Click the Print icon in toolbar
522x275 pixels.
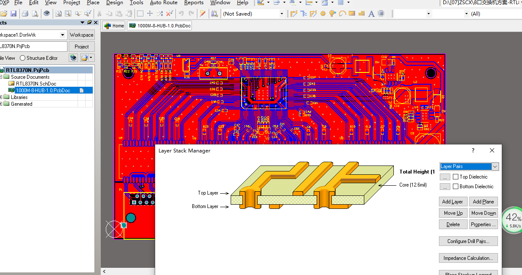point(25,13)
